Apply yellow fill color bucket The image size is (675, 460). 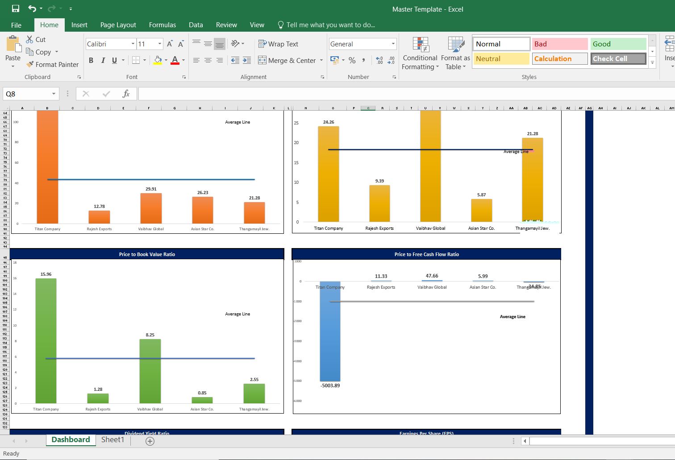tap(158, 60)
